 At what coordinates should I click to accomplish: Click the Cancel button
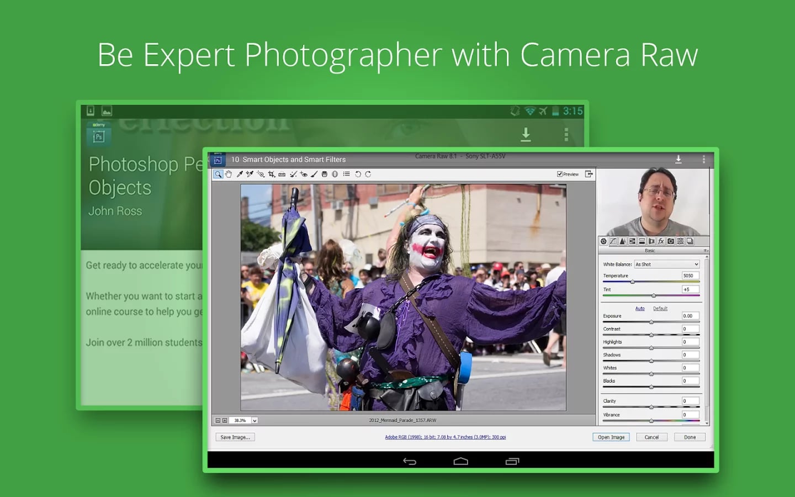pyautogui.click(x=651, y=437)
